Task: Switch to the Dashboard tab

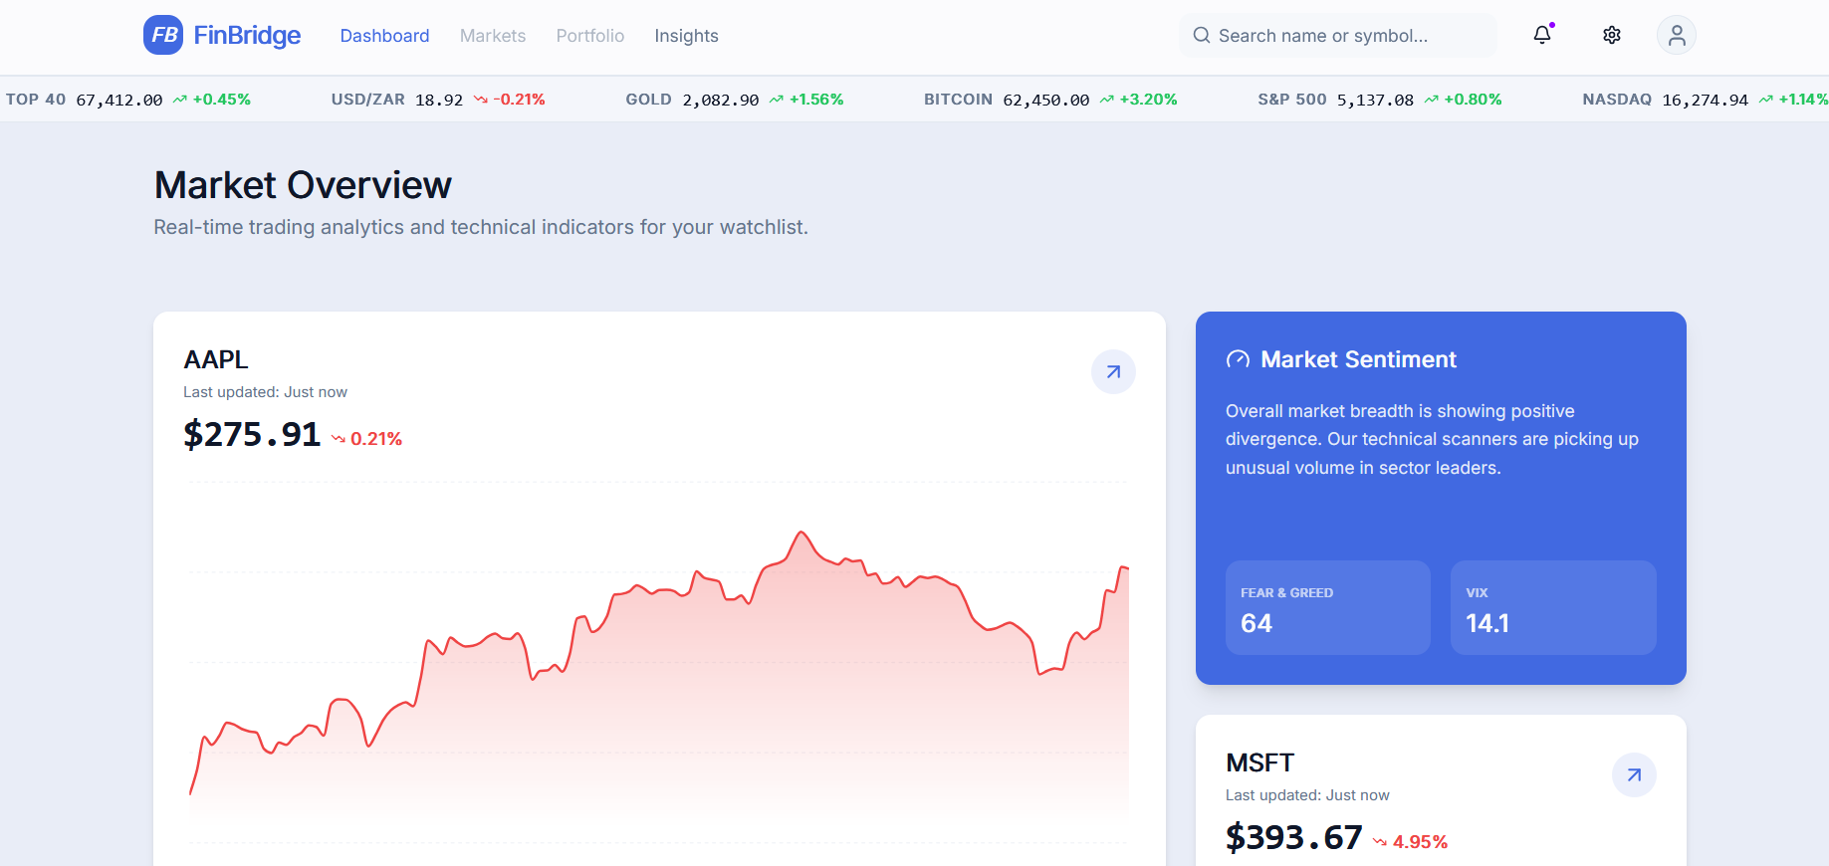Action: pyautogui.click(x=384, y=36)
